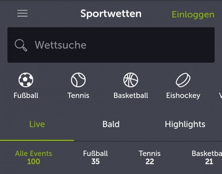Select the Fußball label under soccer icon

tap(26, 95)
